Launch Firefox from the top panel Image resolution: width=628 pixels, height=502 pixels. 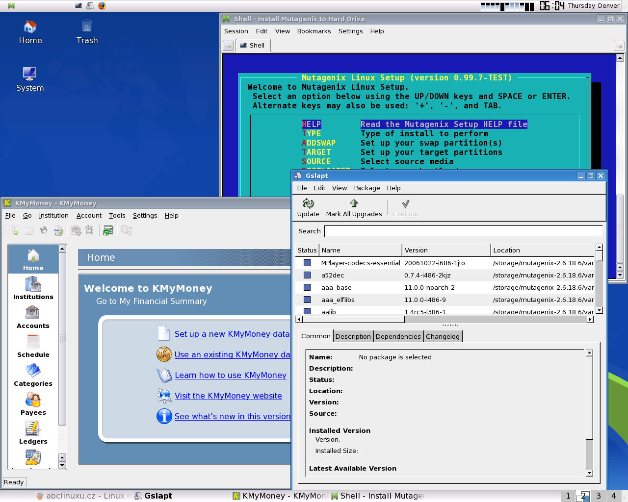point(102,6)
